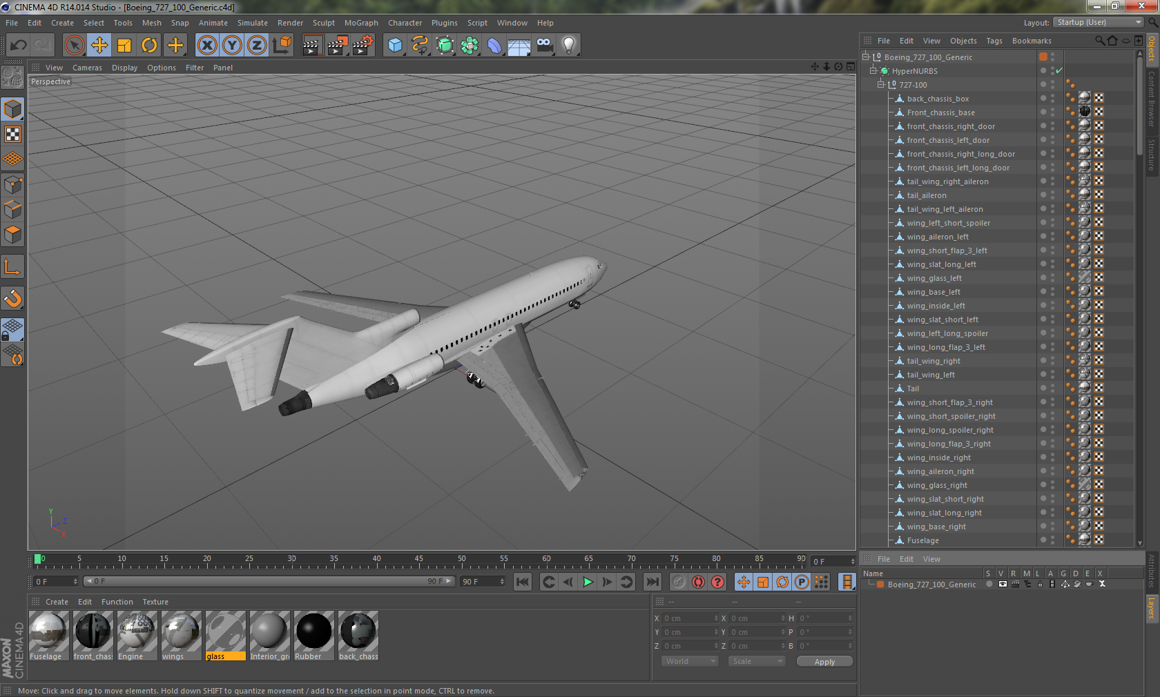The width and height of the screenshot is (1160, 697).
Task: Click the Undo arrow icon
Action: coord(18,46)
